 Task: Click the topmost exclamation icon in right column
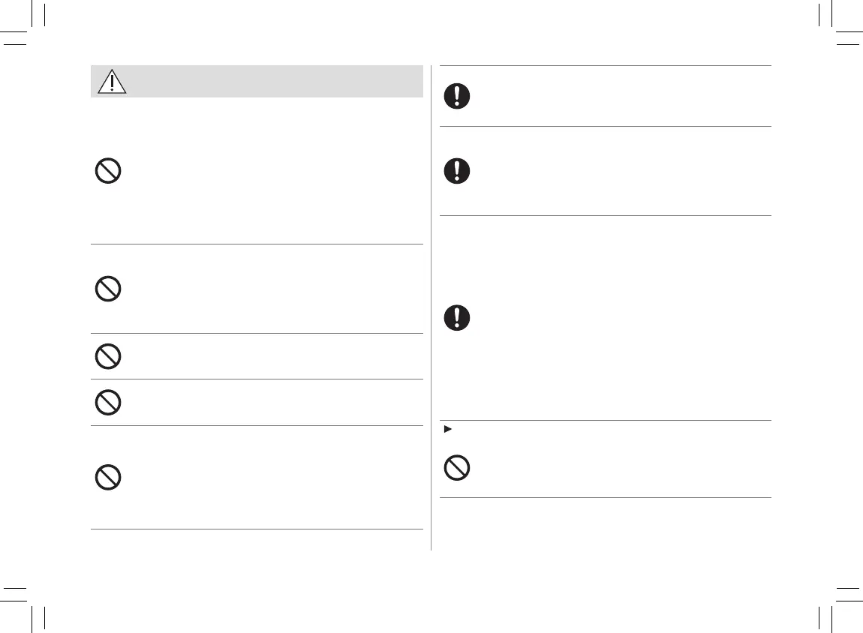point(457,96)
